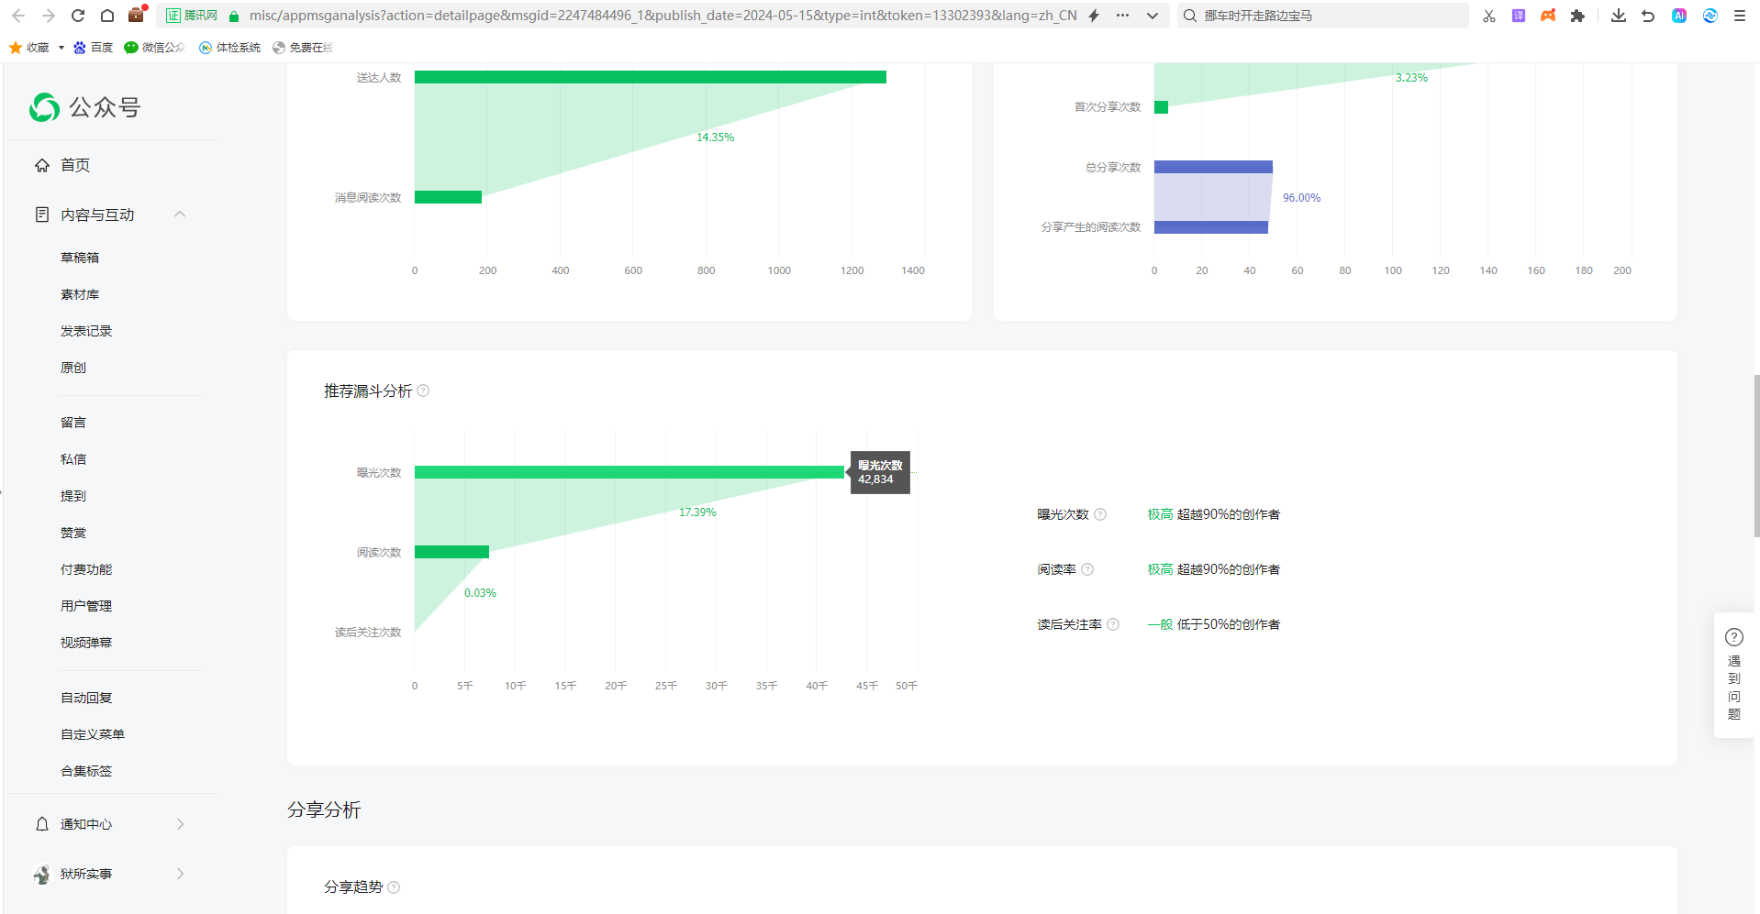Click the search box with 挪车时开走路边宝马
1760x914 pixels.
click(x=1323, y=16)
